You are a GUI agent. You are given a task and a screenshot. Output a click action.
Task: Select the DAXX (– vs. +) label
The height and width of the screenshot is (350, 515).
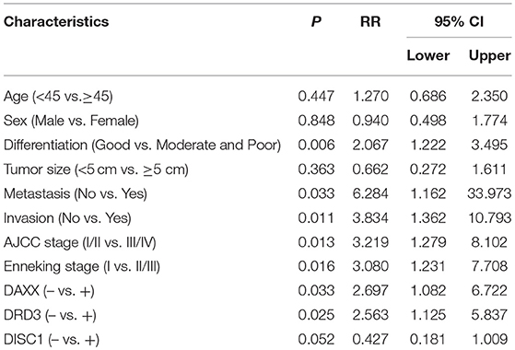coord(49,291)
